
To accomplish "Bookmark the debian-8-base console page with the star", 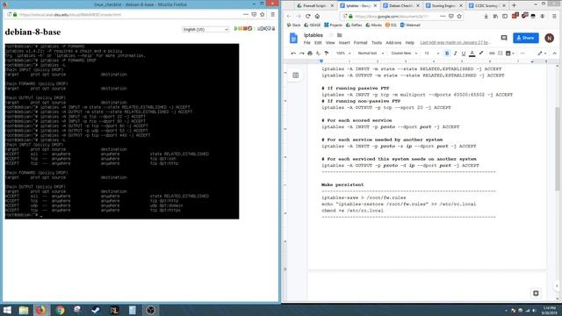I will 263,15.
